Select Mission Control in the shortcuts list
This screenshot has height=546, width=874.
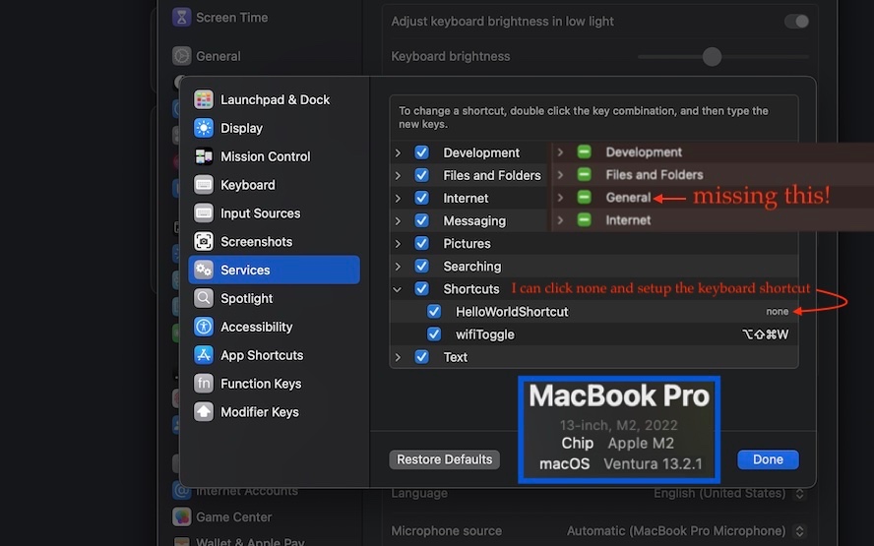[x=275, y=156]
